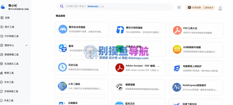The height and width of the screenshot is (105, 233).
Task: Open the user avatar profile
Action: pos(220,8)
